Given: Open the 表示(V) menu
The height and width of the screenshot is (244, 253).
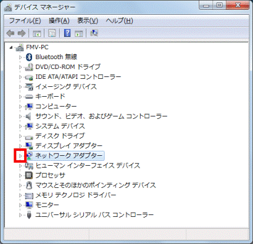Looking at the screenshot, I should [x=88, y=21].
